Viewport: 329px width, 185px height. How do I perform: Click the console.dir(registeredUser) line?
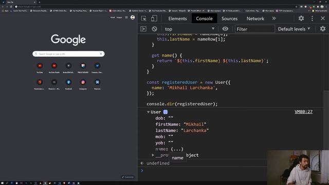coord(182,104)
